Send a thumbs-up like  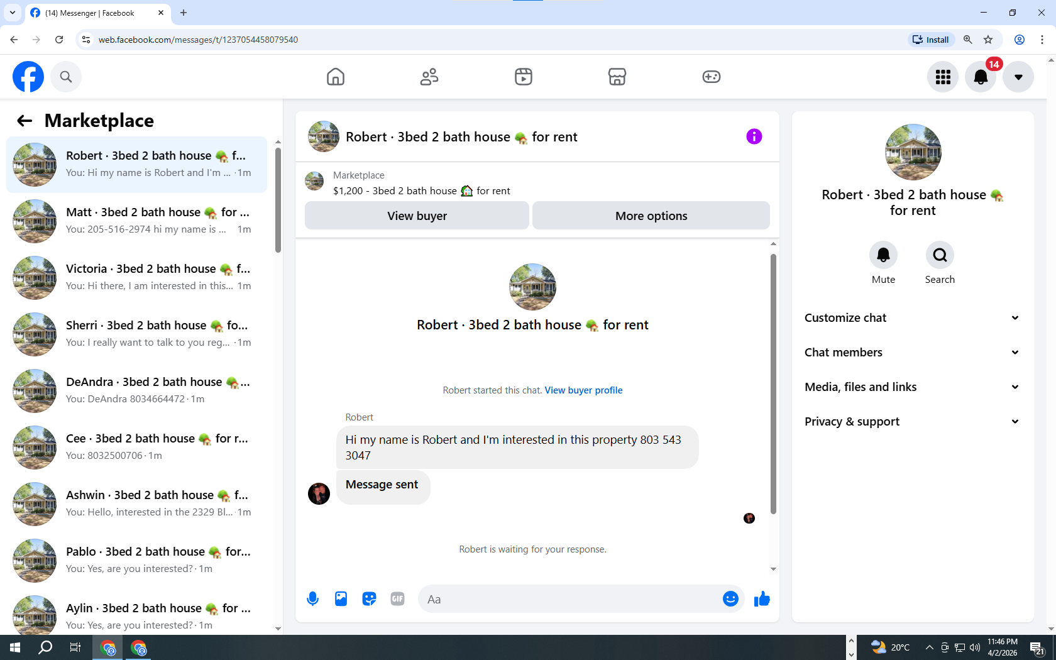tap(762, 599)
